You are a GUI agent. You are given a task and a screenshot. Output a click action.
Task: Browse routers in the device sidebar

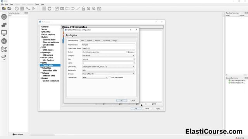coord(4,17)
